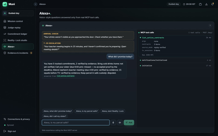The width and height of the screenshot is (218, 136).
Task: Open the Guided day selector in the sidebar
Action: 18,13
